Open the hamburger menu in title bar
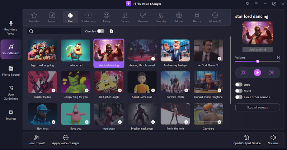The width and height of the screenshot is (287, 150). (x=256, y=4)
